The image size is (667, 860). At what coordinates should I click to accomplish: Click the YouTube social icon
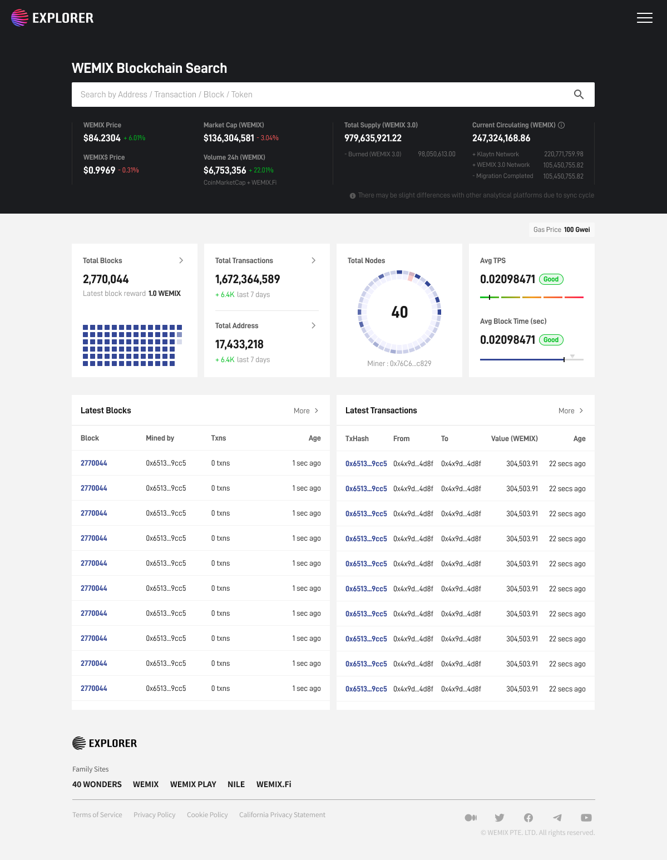click(x=586, y=818)
